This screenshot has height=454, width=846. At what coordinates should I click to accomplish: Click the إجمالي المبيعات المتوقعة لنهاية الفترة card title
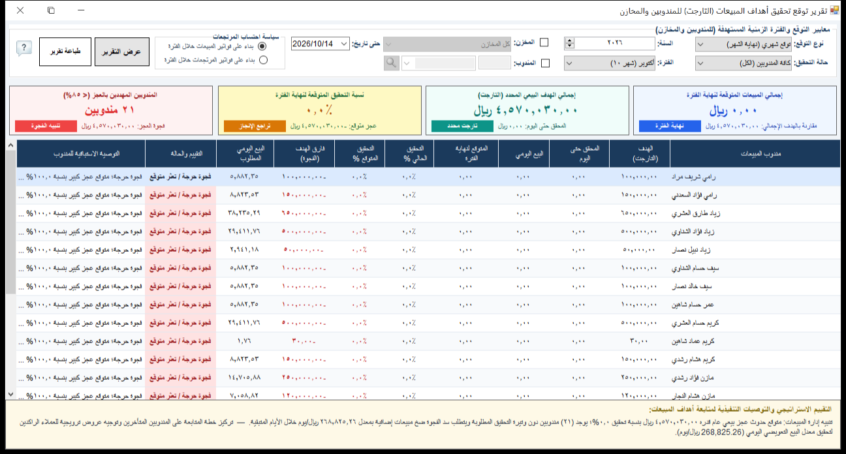(x=734, y=95)
